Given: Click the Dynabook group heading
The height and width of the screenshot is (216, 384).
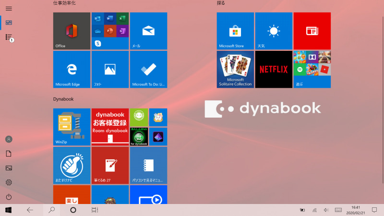Looking at the screenshot, I should 63,99.
